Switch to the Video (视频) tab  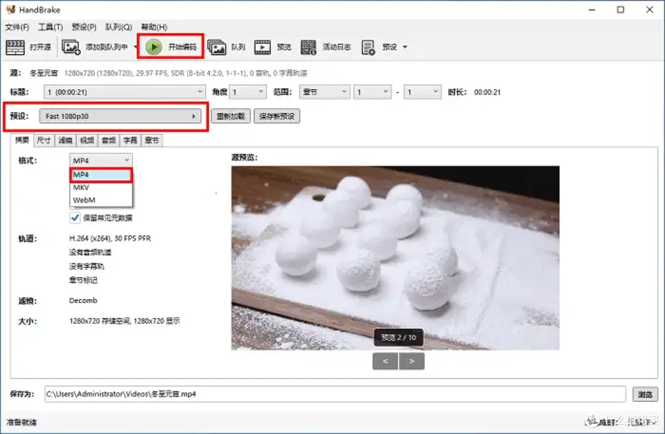[x=87, y=140]
